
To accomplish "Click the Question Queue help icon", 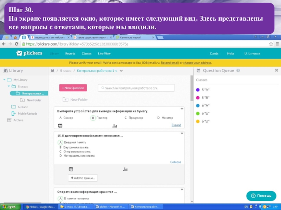I will [x=238, y=71].
